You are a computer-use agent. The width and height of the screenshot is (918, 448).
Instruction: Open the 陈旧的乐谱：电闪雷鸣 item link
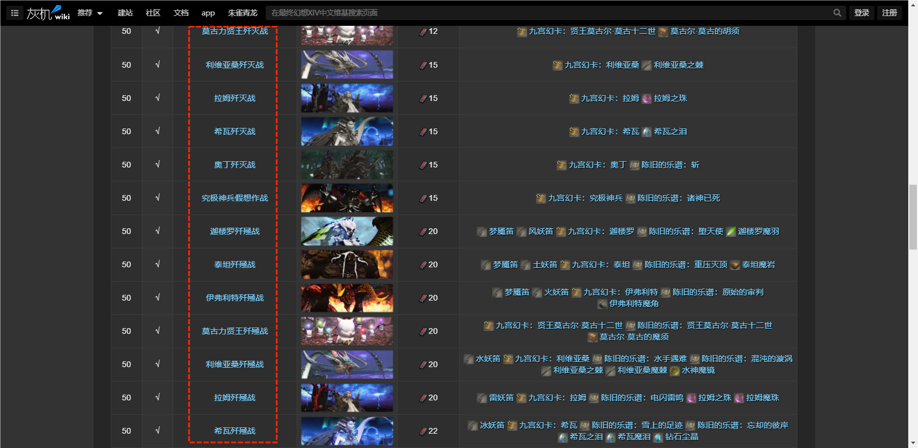(642, 398)
